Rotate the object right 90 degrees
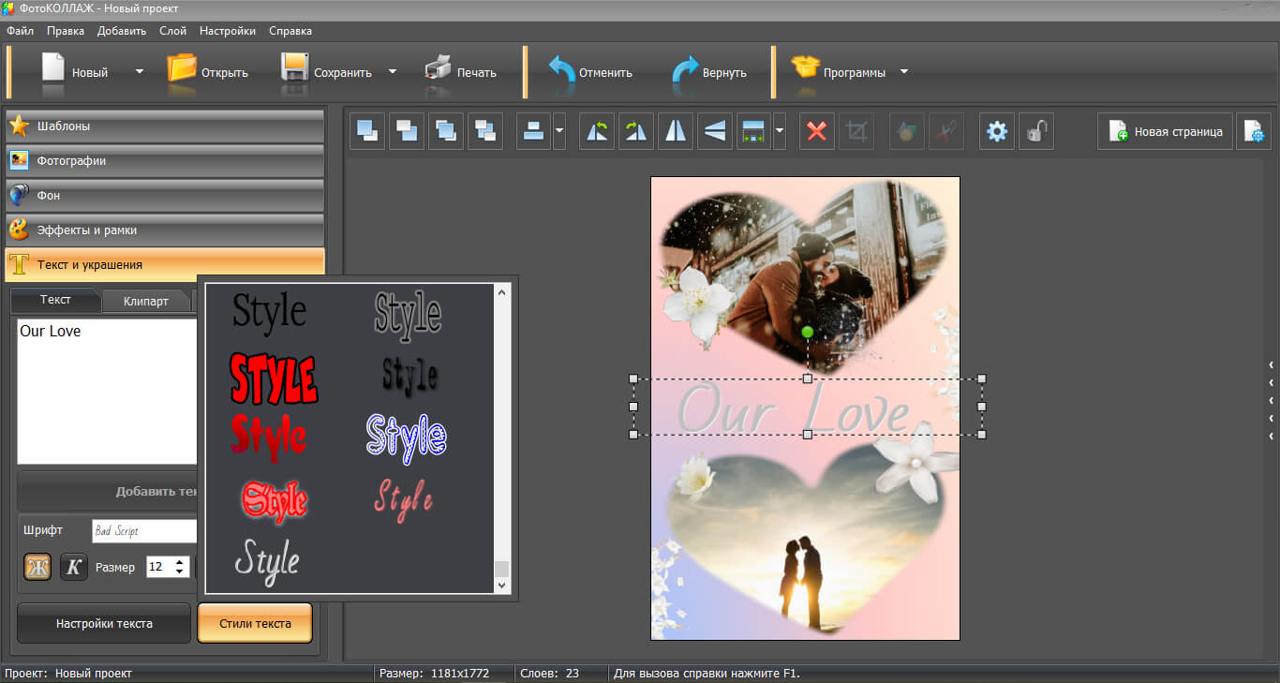The width and height of the screenshot is (1280, 683). tap(636, 131)
